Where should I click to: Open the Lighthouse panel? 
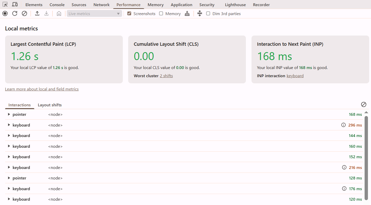(x=235, y=4)
